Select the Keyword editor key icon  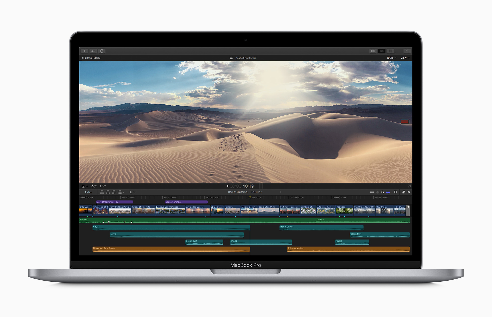[x=93, y=51]
